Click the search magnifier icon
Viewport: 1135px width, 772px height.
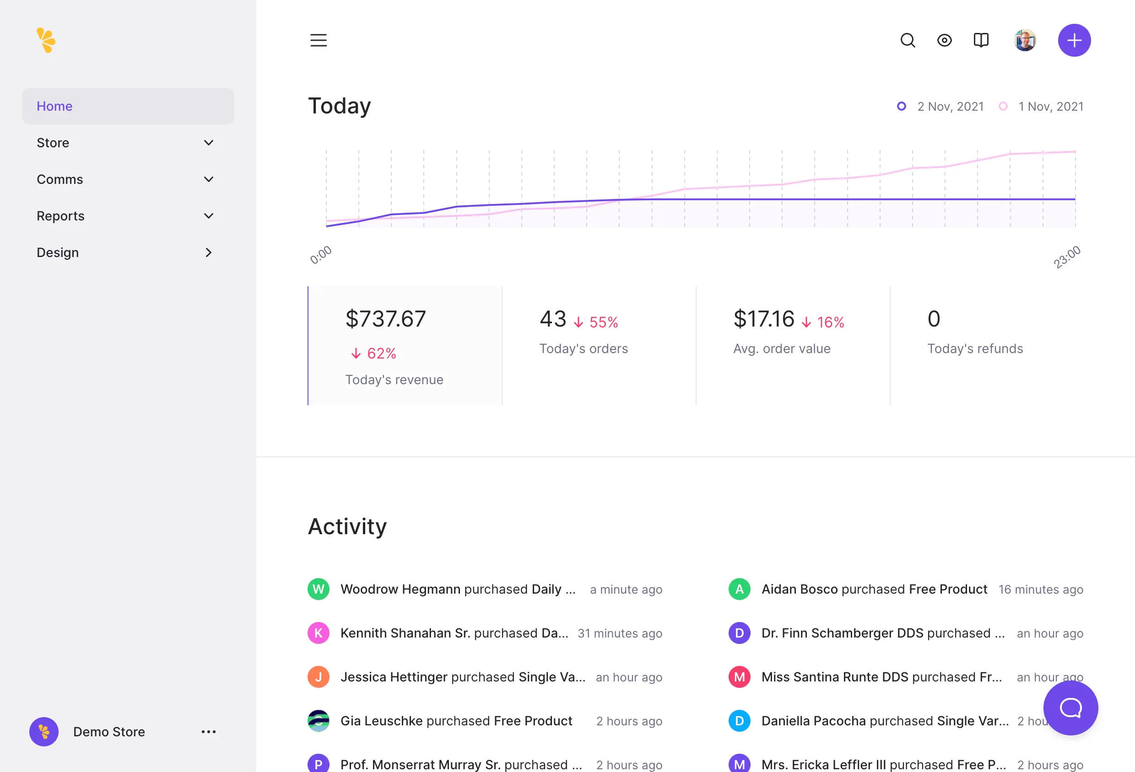(908, 40)
